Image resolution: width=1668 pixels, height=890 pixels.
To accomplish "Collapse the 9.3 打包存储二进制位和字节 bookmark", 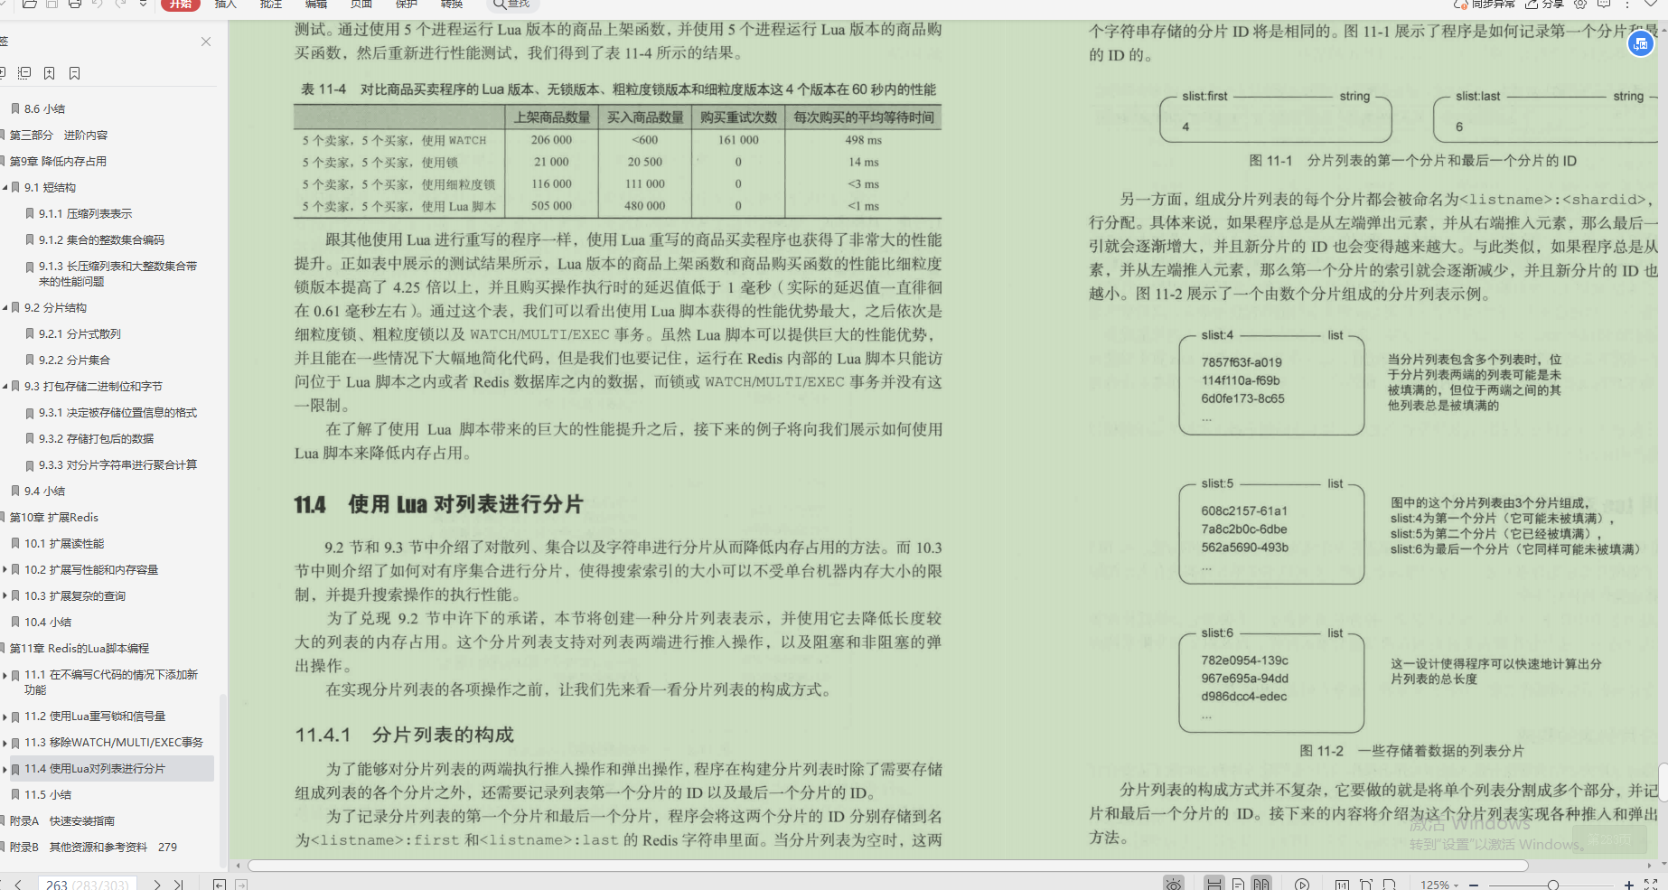I will (x=5, y=387).
